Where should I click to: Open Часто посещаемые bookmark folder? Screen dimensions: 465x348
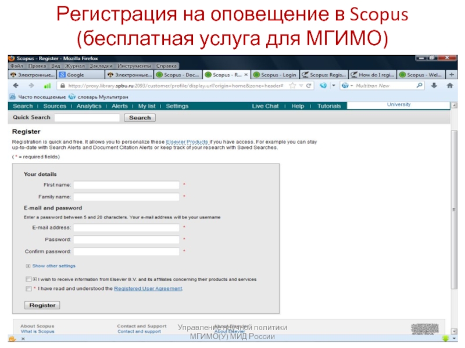pyautogui.click(x=38, y=97)
